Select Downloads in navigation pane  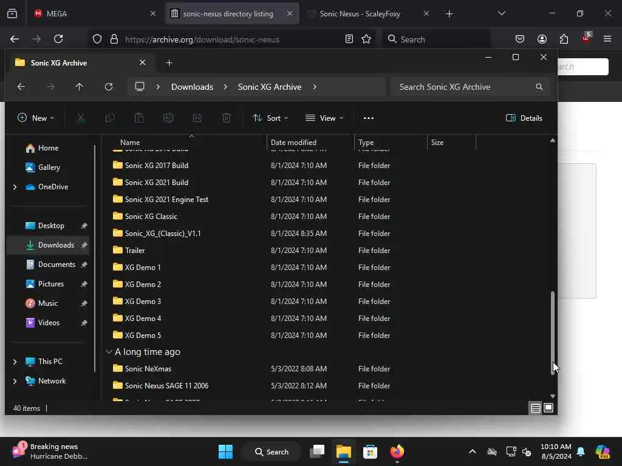pyautogui.click(x=48, y=245)
